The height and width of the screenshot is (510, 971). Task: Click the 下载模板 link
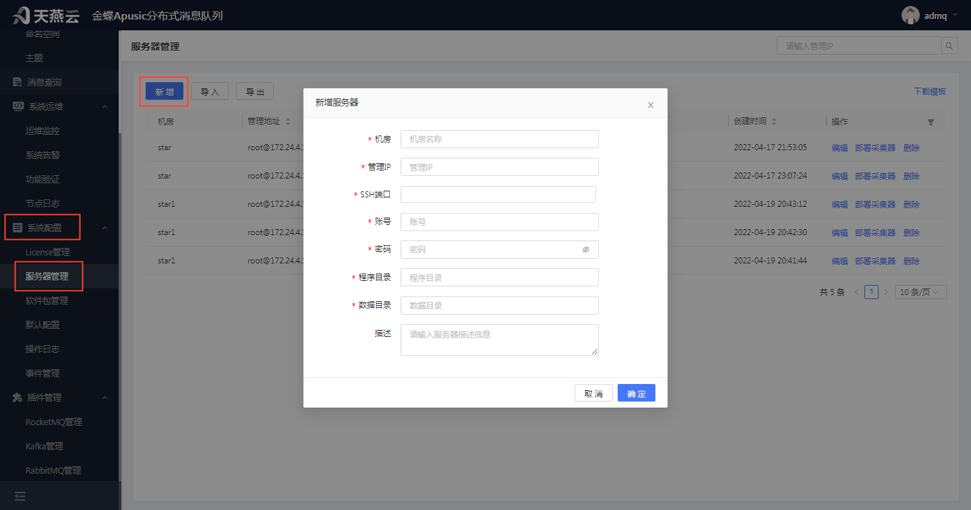coord(930,92)
